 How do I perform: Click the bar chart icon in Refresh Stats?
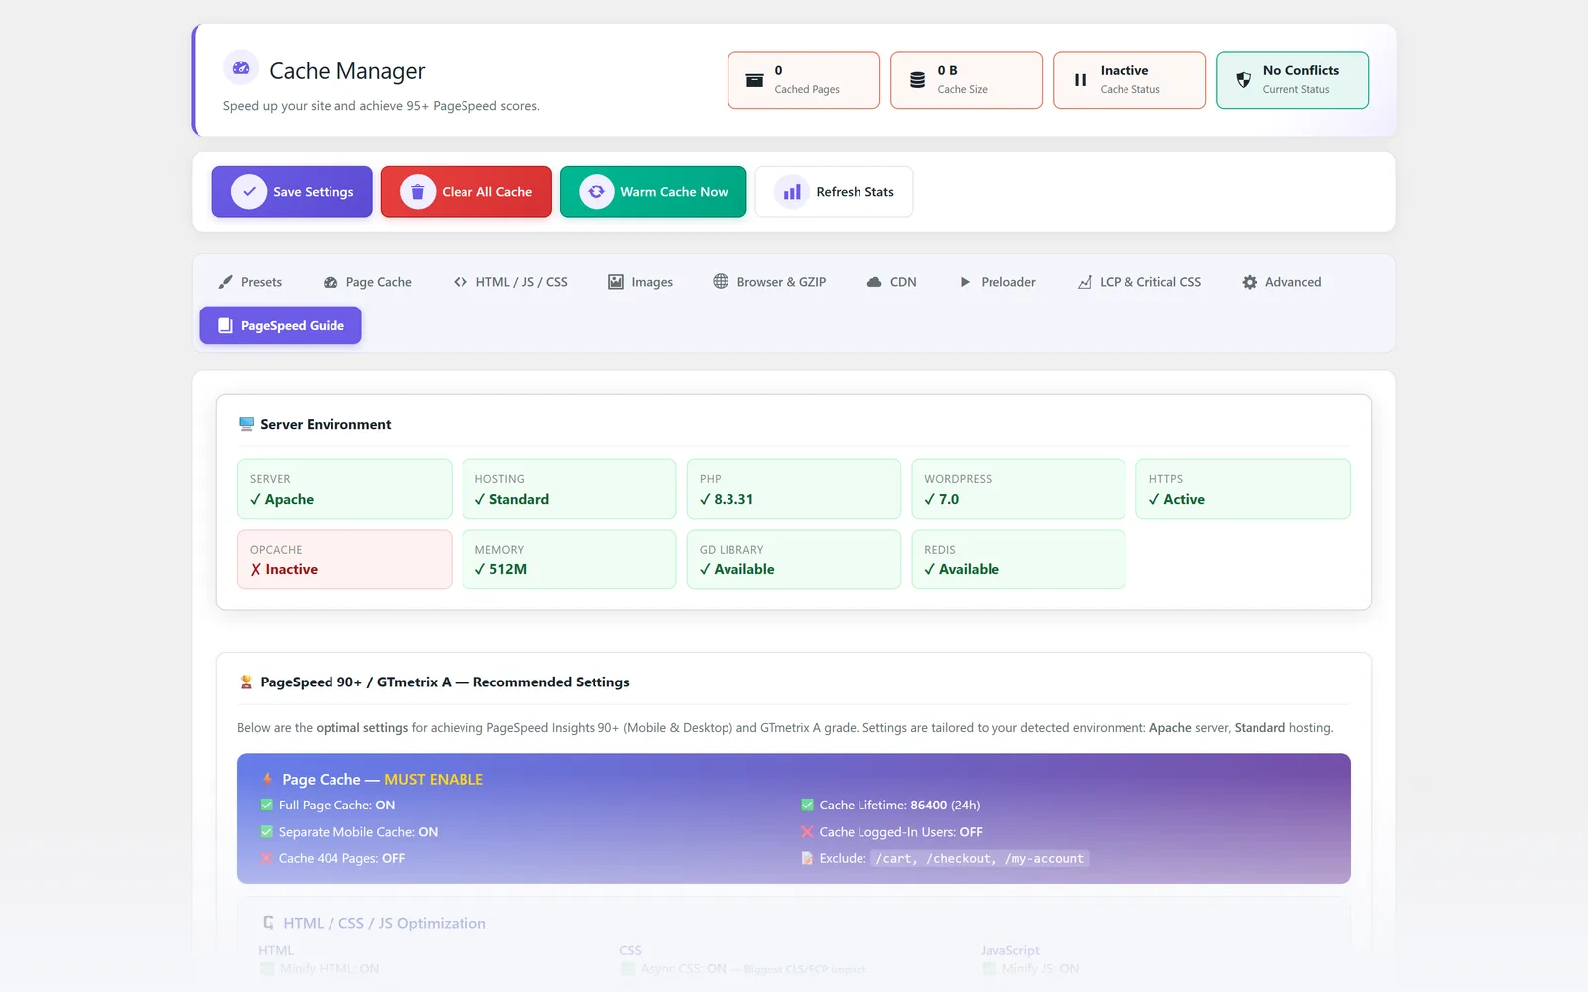tap(792, 191)
